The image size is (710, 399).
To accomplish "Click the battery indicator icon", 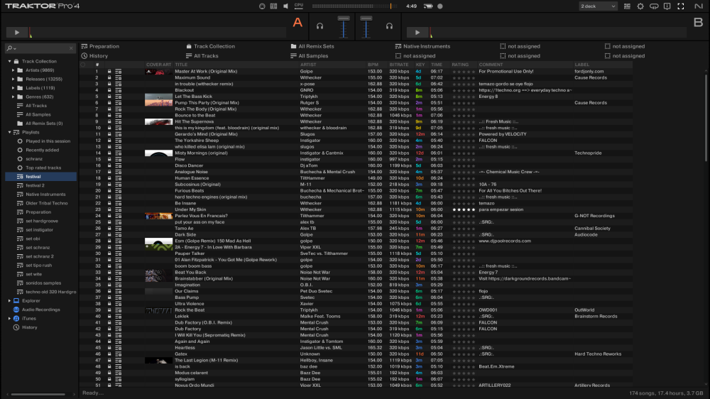I will 428,6.
